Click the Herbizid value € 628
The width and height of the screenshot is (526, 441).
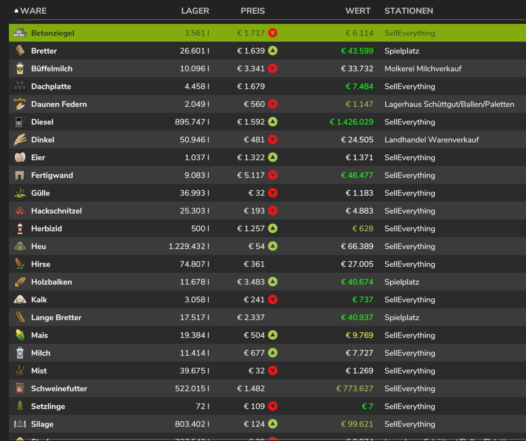pos(363,229)
